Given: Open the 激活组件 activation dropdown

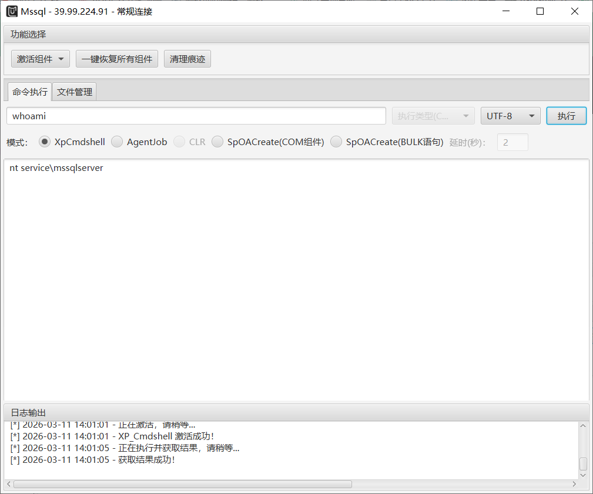Looking at the screenshot, I should 40,58.
